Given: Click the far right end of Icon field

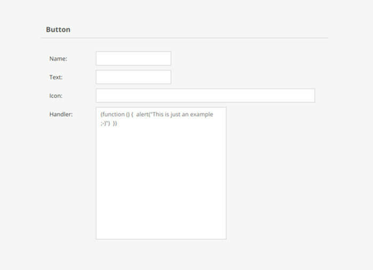Looking at the screenshot, I should pyautogui.click(x=311, y=96).
